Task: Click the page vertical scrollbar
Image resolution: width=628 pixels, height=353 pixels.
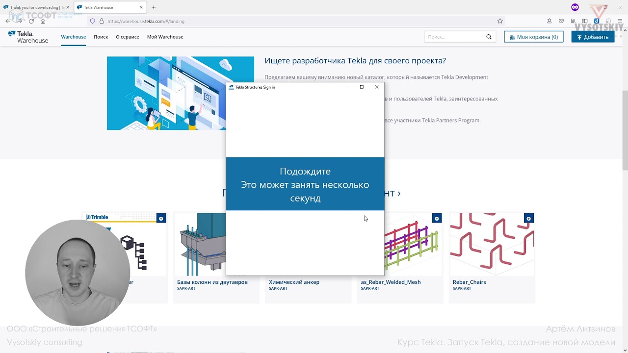Action: click(x=625, y=130)
